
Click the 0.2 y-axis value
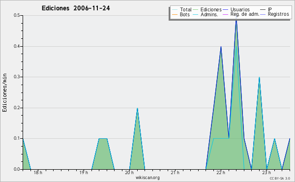[17, 108]
